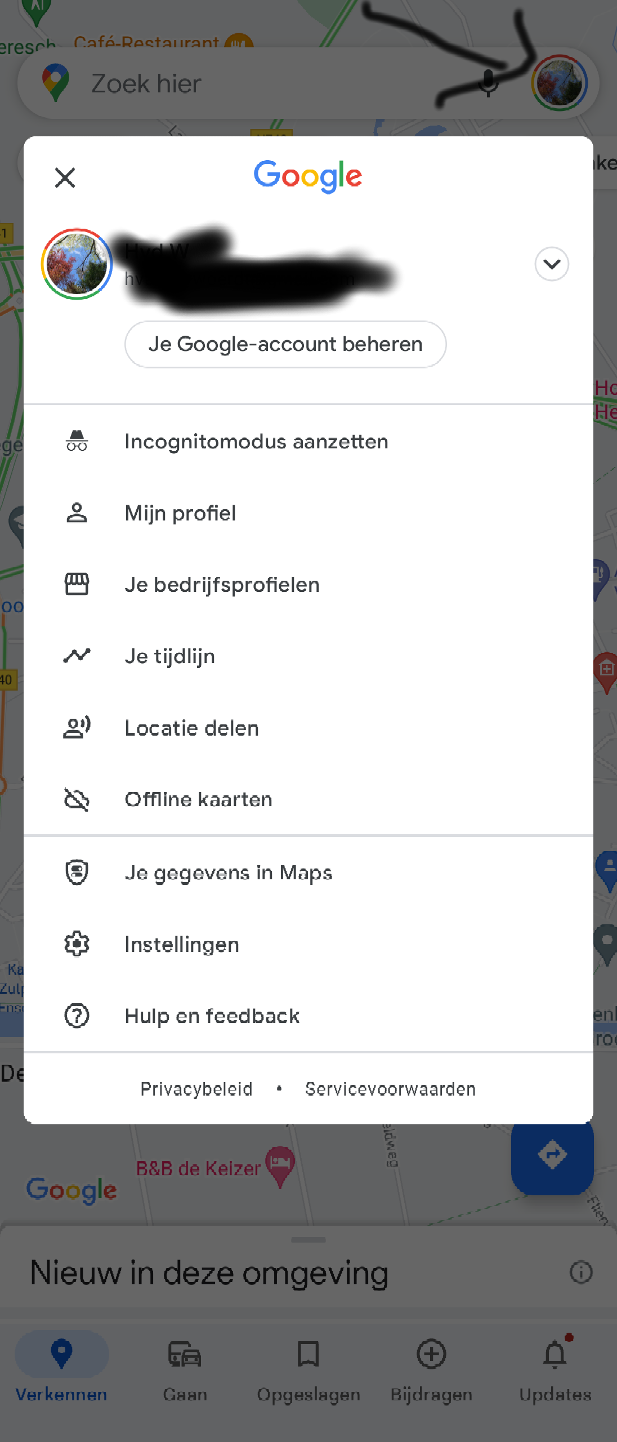Tap the profile picture in account panel
Viewport: 617px width, 1442px height.
[77, 264]
